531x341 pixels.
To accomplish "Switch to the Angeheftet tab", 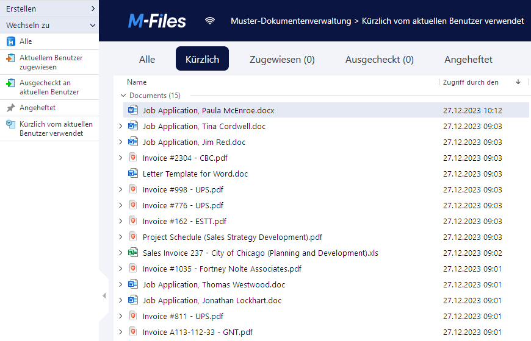I will point(468,59).
